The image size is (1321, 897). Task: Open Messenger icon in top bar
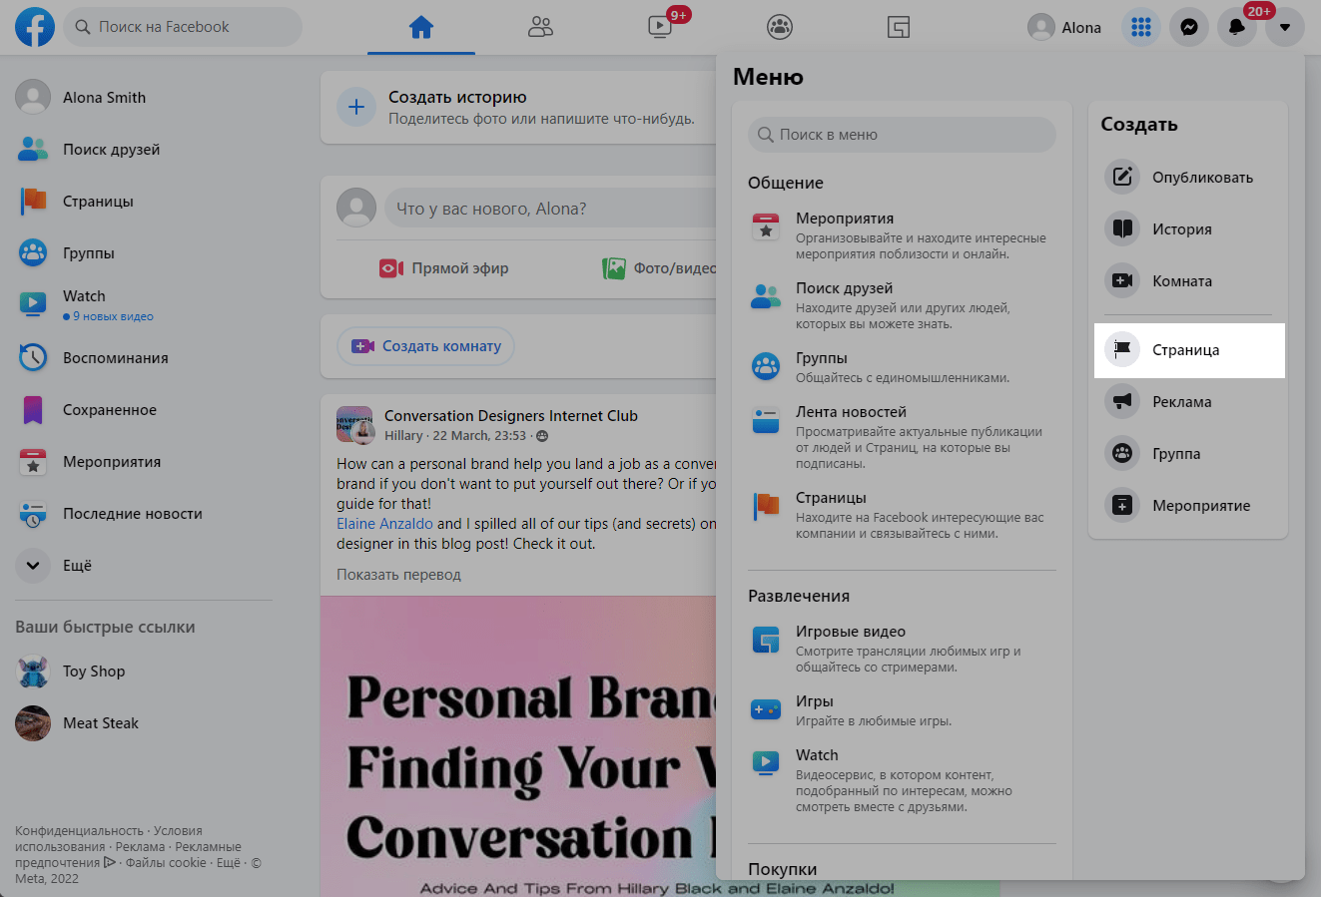click(x=1188, y=27)
